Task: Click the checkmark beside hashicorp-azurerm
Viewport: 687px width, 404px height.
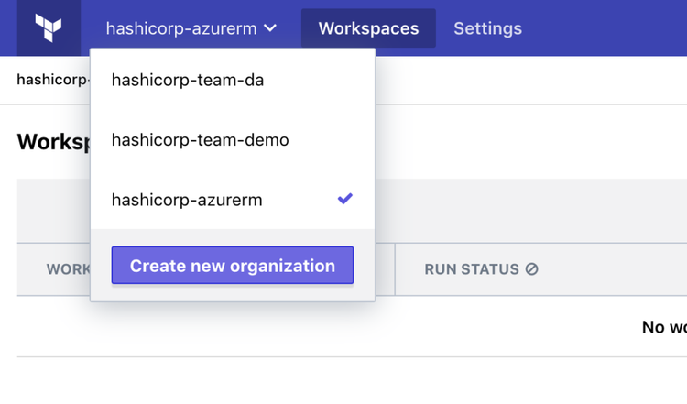Action: pos(344,199)
